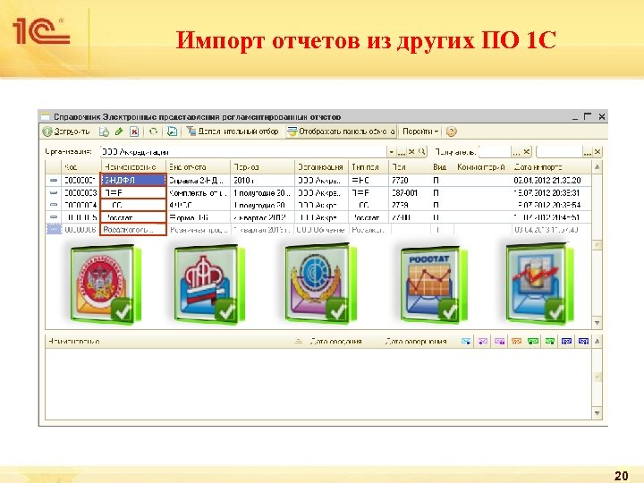Clear the Организация field with its X

pyautogui.click(x=411, y=152)
